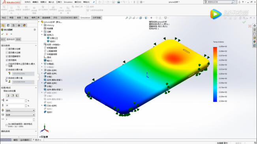Open the 文件(F) File menu
The height and width of the screenshot is (144, 257).
click(x=27, y=2)
